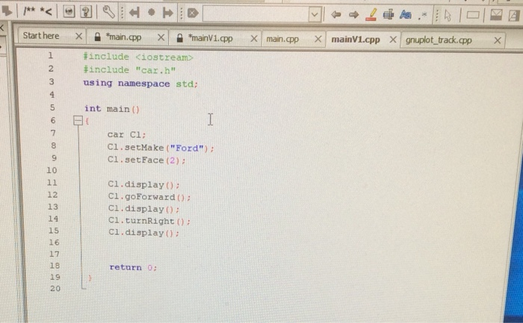The image size is (523, 323).
Task: Click the closing brace on line 19
Action: pos(90,277)
